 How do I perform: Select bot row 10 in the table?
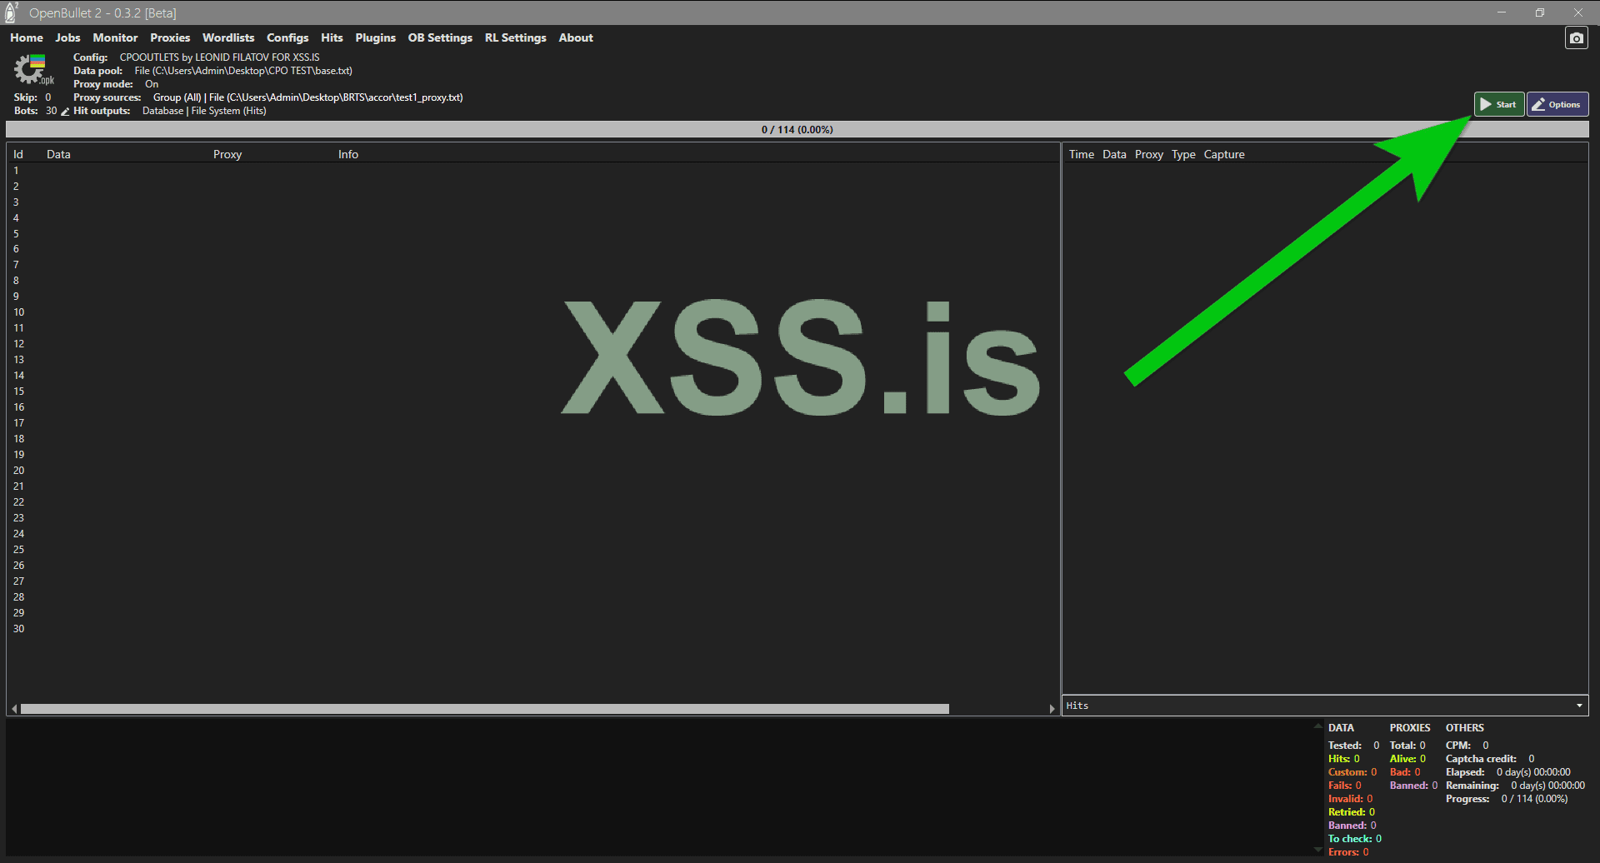(x=533, y=312)
